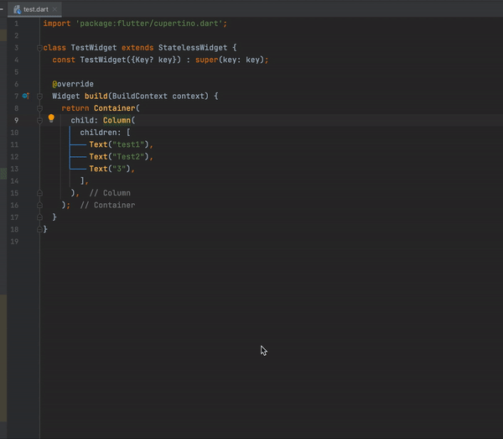Click the child: property on line 9
The image size is (503, 439).
click(84, 120)
